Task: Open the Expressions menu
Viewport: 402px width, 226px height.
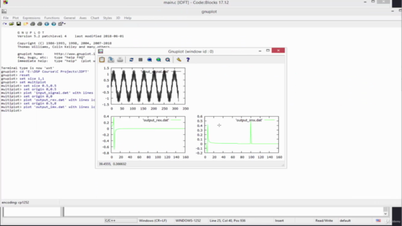Action: (31, 18)
